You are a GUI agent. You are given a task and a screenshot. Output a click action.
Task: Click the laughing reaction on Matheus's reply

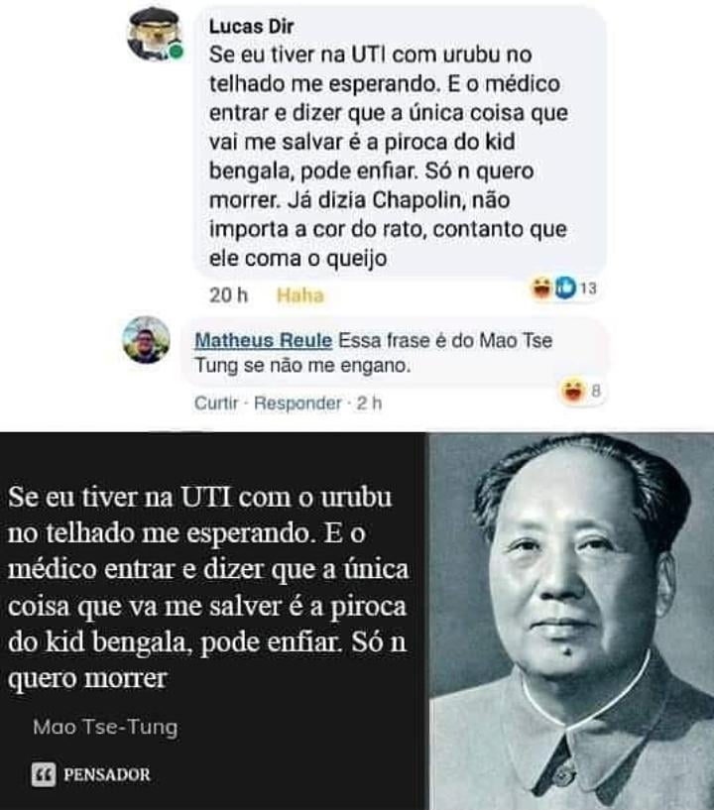pyautogui.click(x=572, y=391)
